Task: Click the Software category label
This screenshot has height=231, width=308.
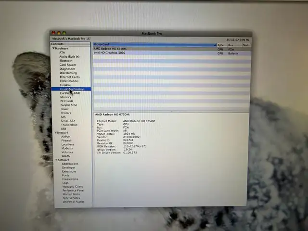Action: 64,160
